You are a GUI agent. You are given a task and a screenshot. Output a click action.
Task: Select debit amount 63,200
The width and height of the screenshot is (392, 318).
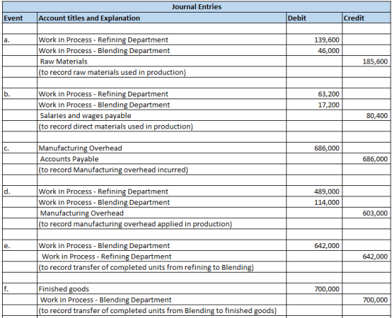tap(314, 94)
